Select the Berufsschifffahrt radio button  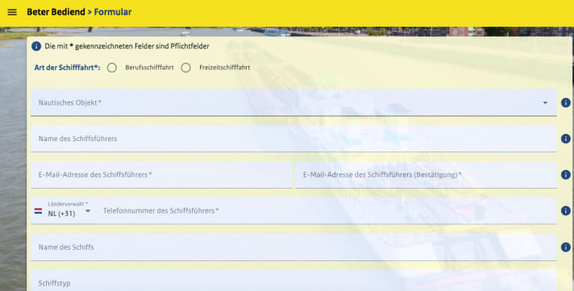[x=112, y=68]
